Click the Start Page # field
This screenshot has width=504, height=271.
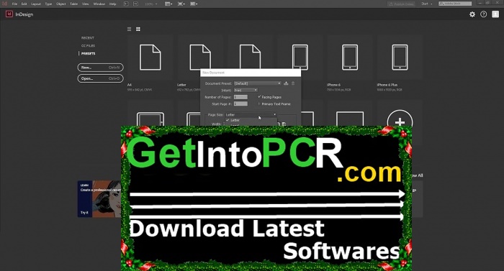pos(240,104)
